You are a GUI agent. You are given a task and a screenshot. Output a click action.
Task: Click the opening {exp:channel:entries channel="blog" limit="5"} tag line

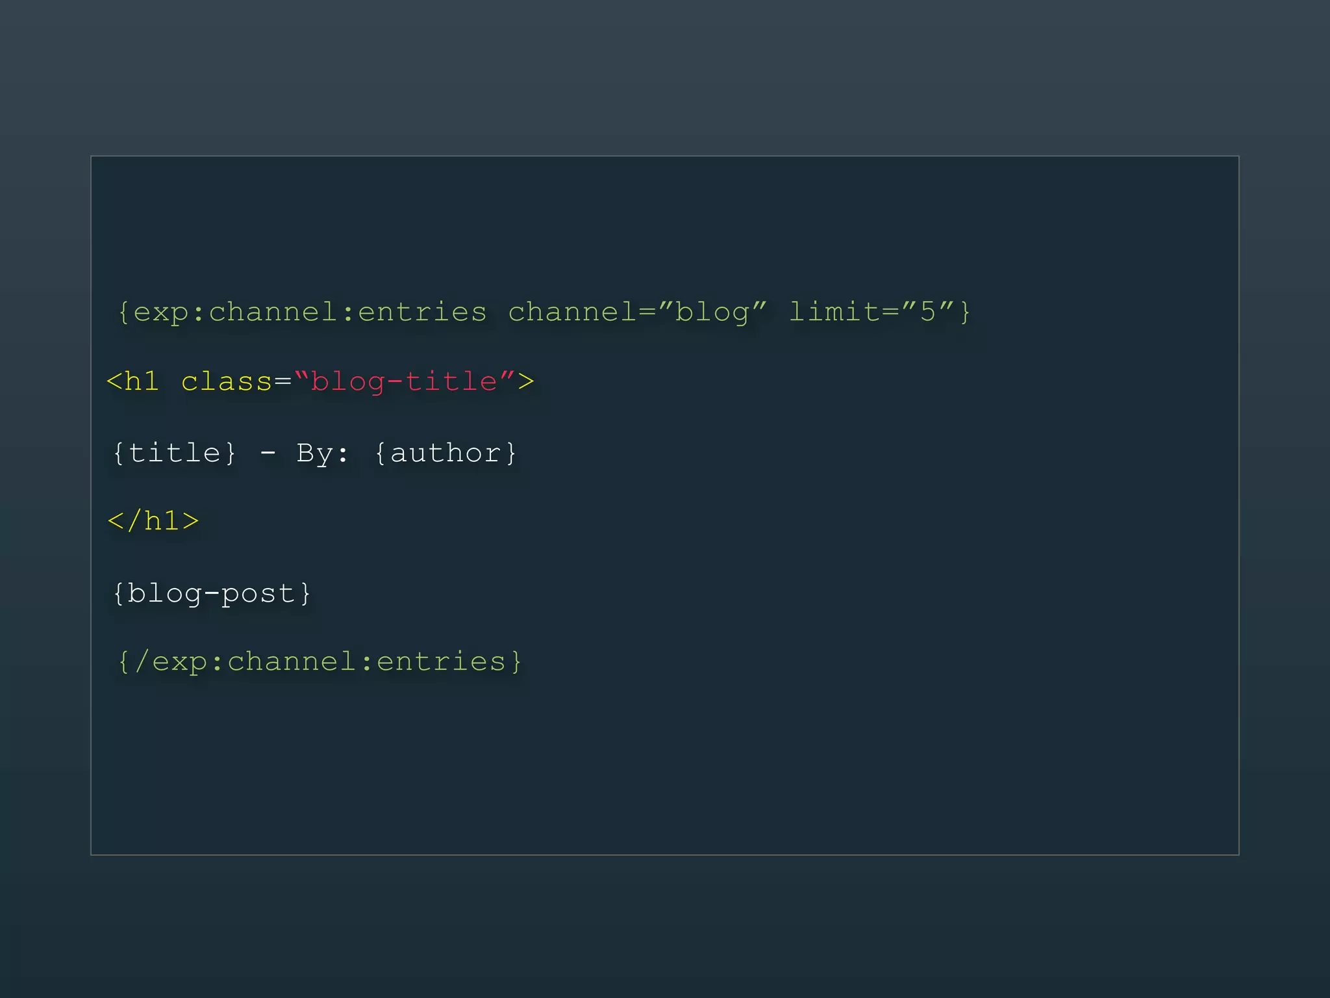point(544,313)
